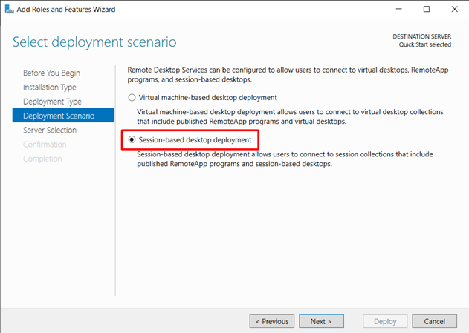Maximize the wizard window
Screen dimensions: 469x333
(427, 9)
